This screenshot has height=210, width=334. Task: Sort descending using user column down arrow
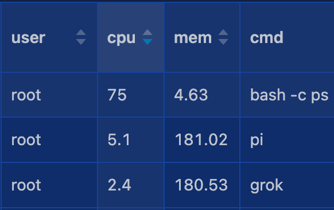81,42
